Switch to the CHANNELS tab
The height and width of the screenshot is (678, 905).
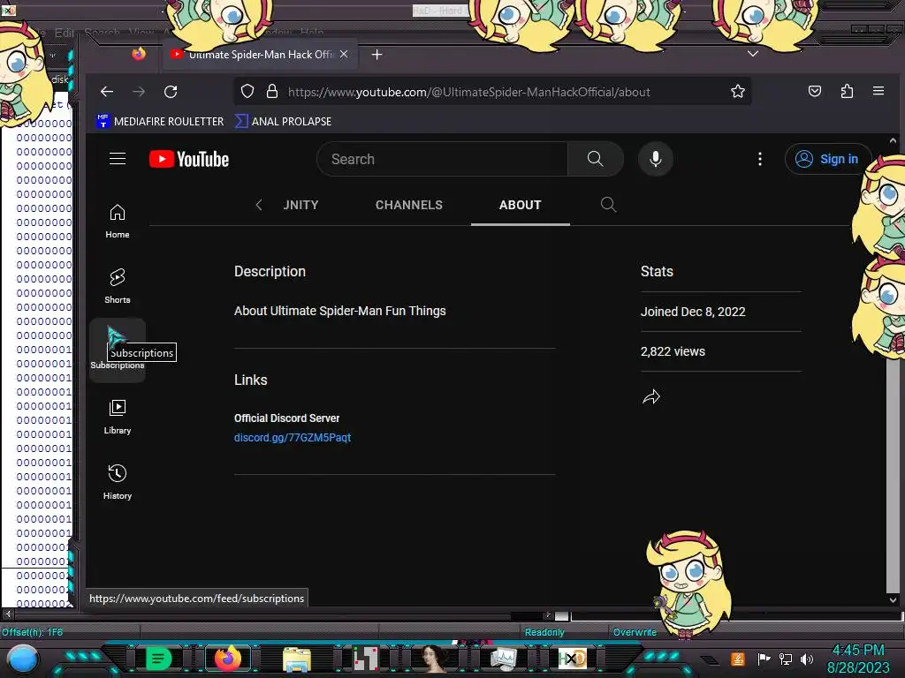409,205
